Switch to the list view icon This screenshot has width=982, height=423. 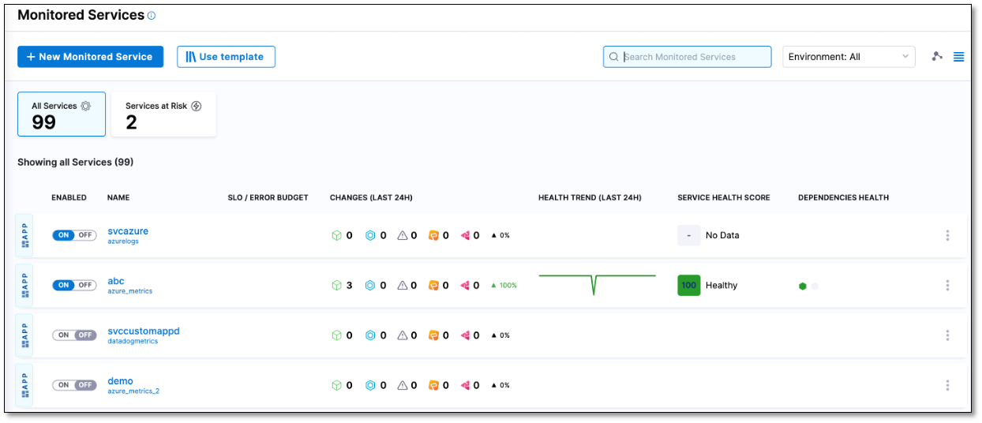tap(958, 57)
